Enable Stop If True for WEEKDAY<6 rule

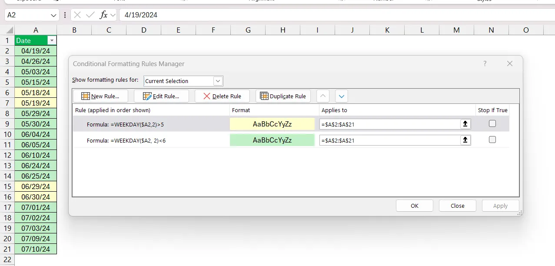[x=492, y=140]
